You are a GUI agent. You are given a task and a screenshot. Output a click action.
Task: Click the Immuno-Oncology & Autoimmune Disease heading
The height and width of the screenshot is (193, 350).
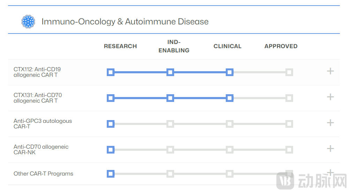coord(125,22)
